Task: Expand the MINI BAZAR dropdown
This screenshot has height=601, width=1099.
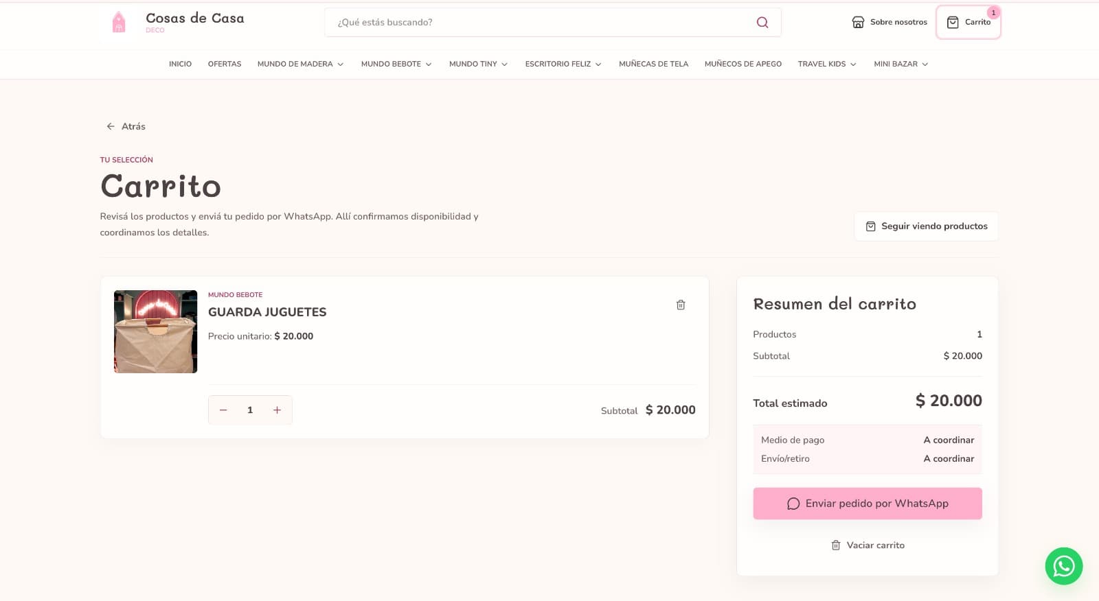Action: pyautogui.click(x=901, y=64)
